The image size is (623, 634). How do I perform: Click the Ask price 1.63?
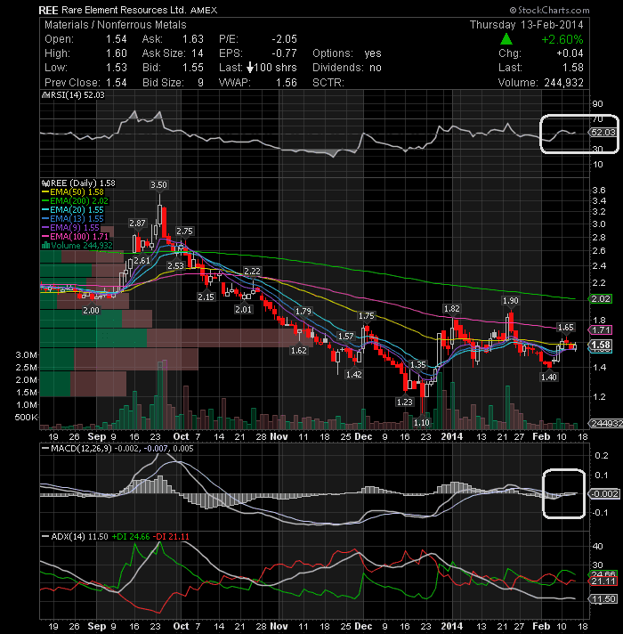click(x=193, y=39)
